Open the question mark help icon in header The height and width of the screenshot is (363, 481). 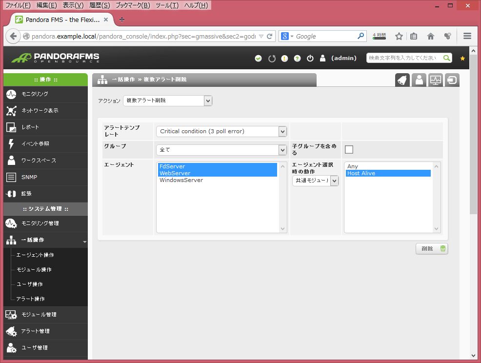pyautogui.click(x=297, y=58)
